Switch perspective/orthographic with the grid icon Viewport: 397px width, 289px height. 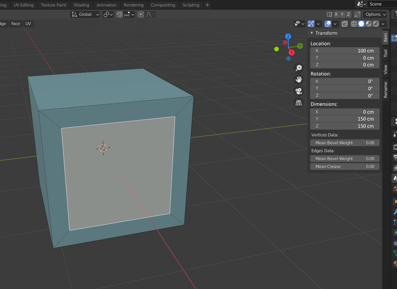(x=299, y=103)
